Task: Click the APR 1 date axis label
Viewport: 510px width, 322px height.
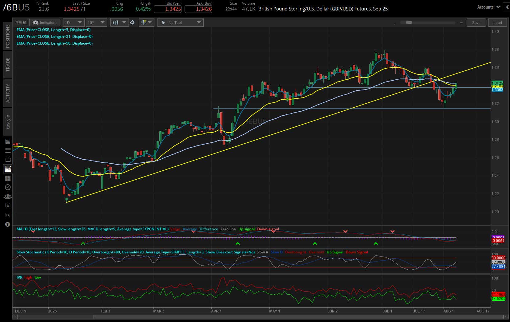Action: [x=216, y=311]
